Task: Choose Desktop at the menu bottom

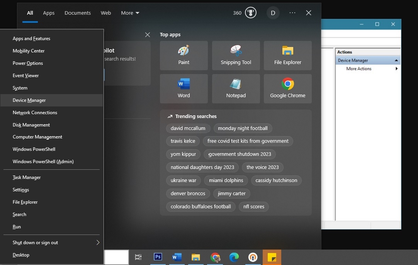Action: tap(52, 255)
